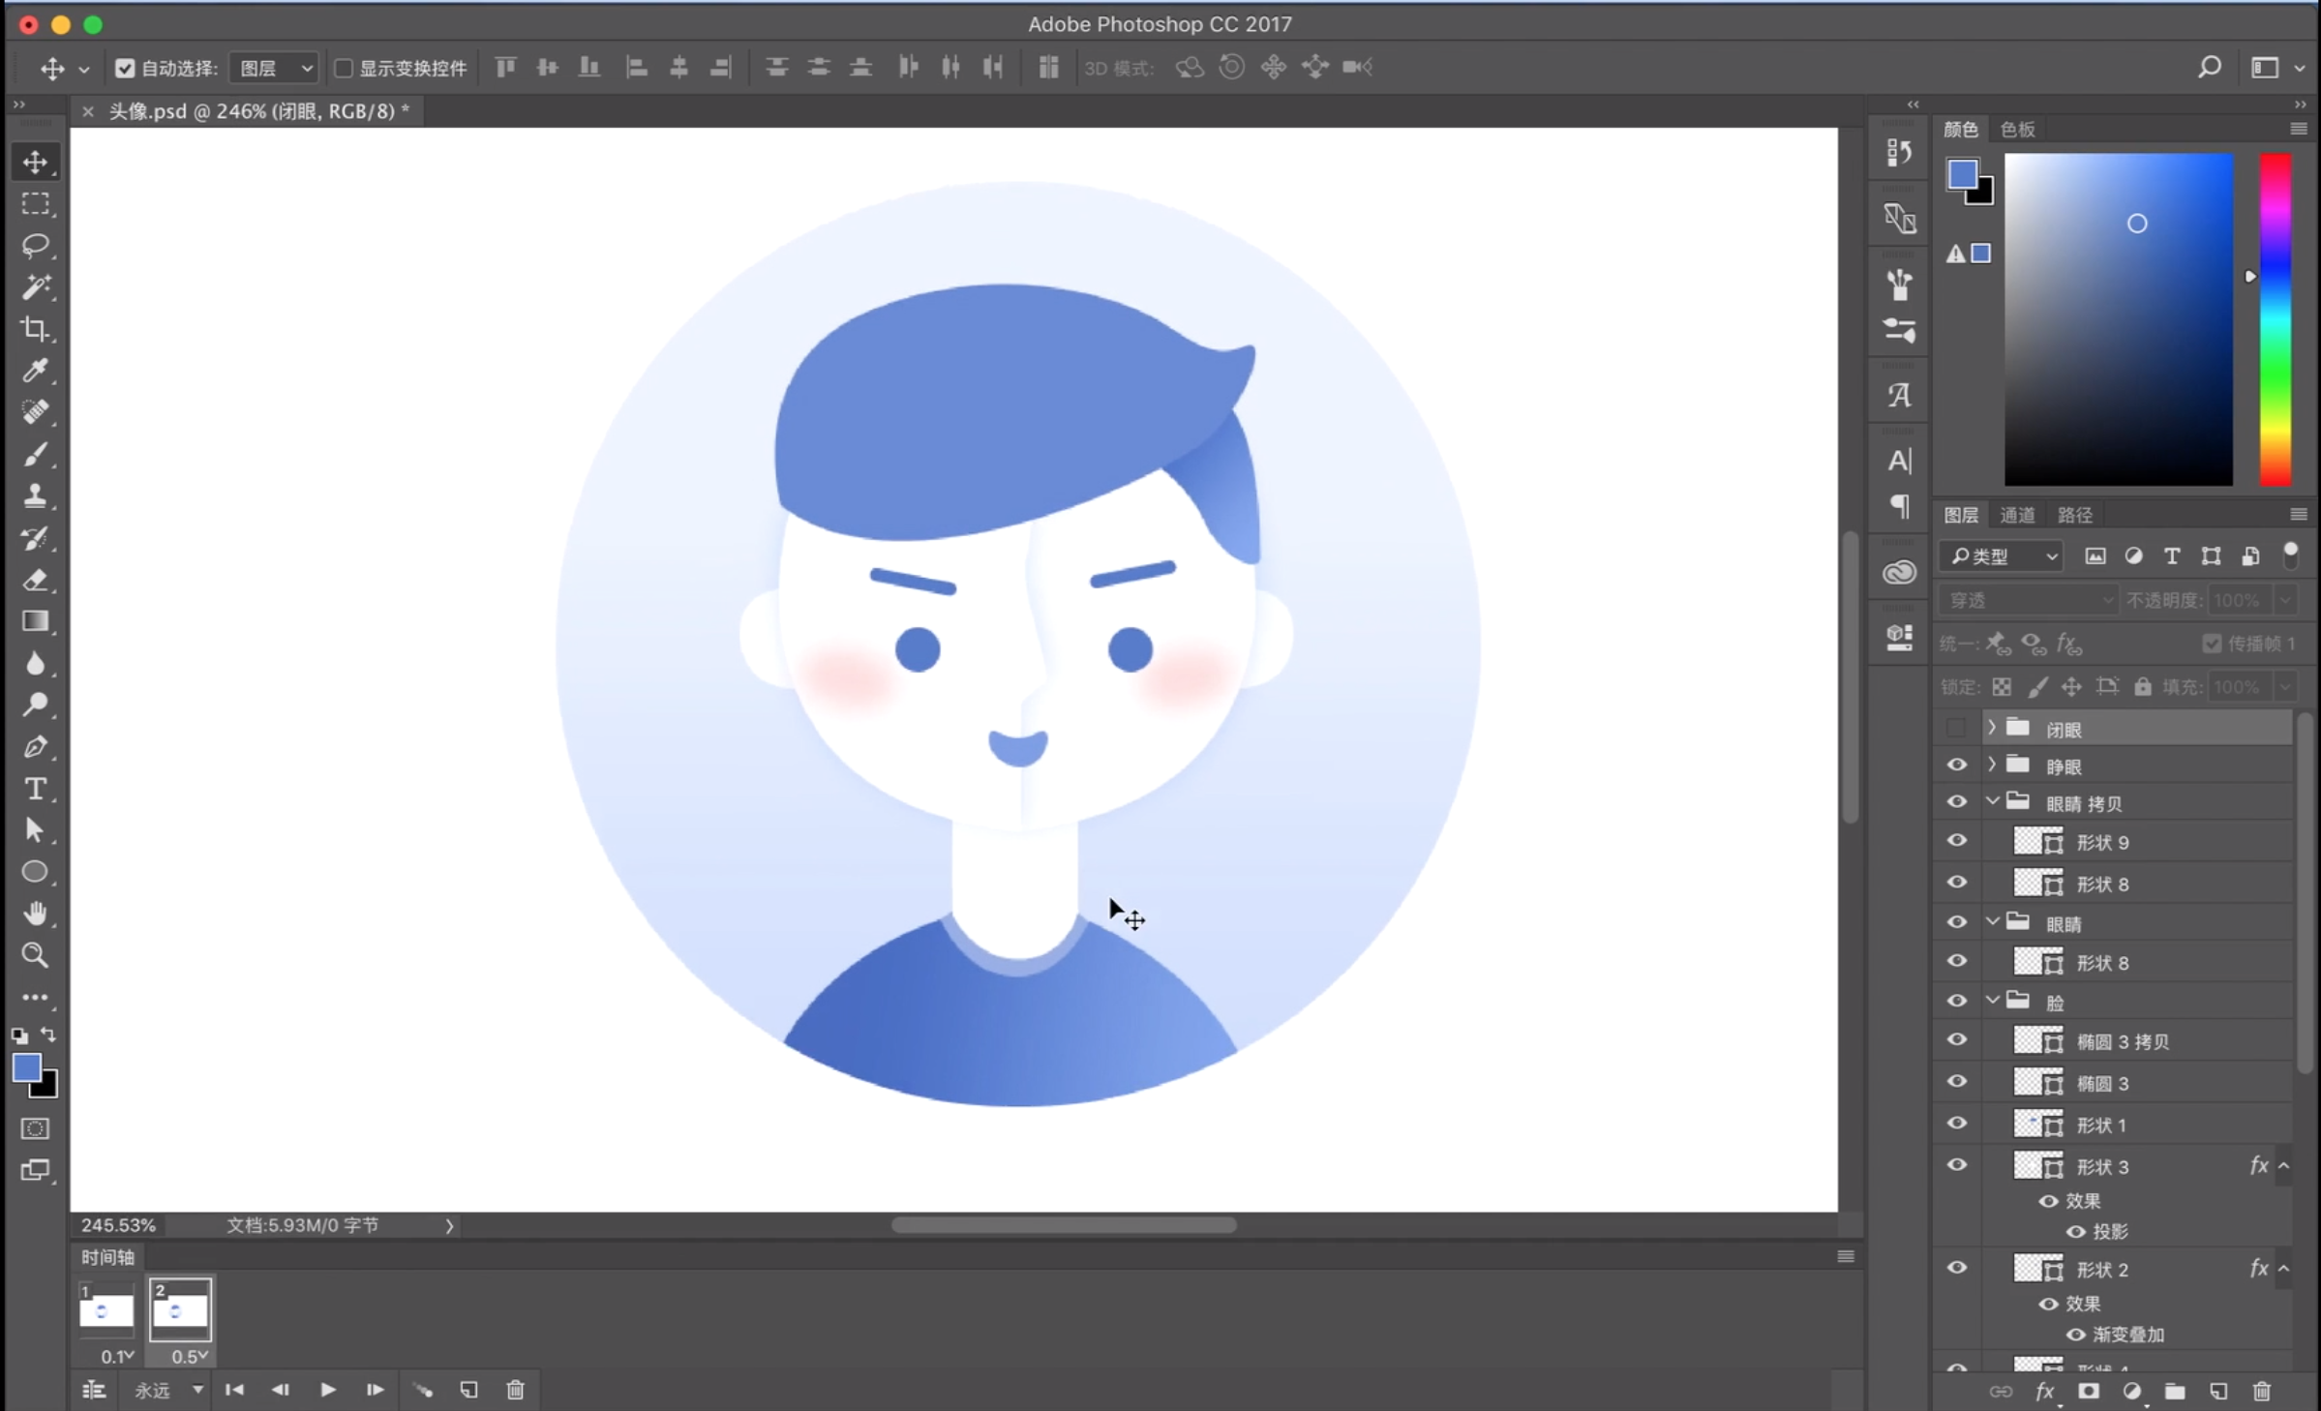Collapse the 眼睛 拷贝 group

(1991, 802)
